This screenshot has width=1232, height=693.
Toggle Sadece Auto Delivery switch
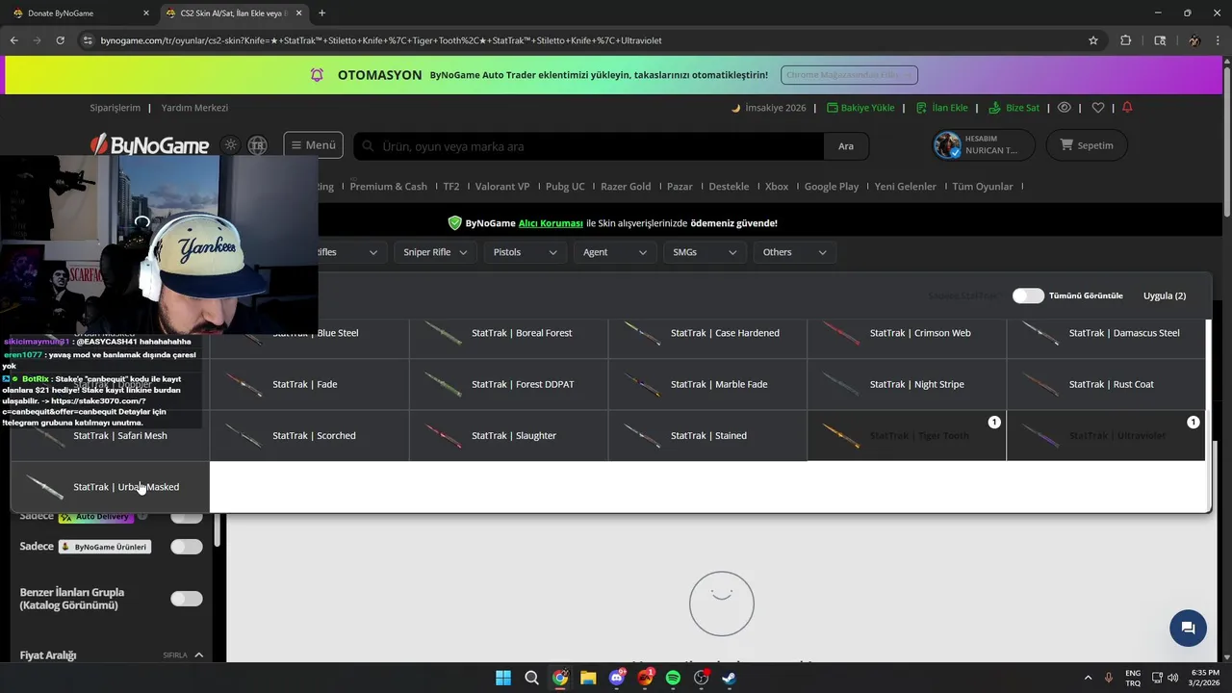point(187,517)
